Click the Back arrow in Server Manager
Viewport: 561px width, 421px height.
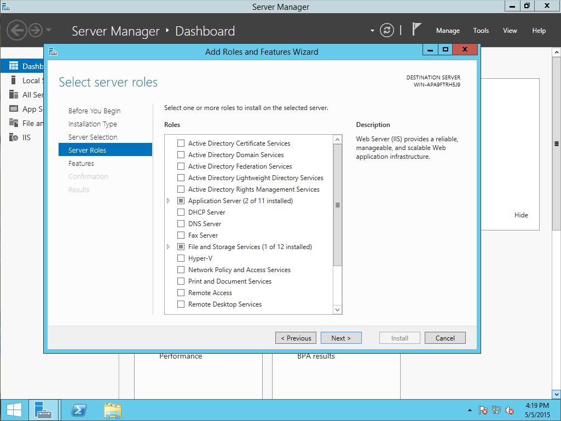(x=16, y=31)
